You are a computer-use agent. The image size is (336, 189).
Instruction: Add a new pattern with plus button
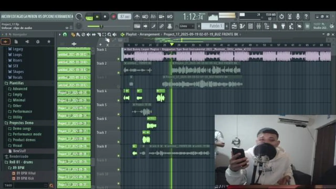pyautogui.click(x=227, y=26)
